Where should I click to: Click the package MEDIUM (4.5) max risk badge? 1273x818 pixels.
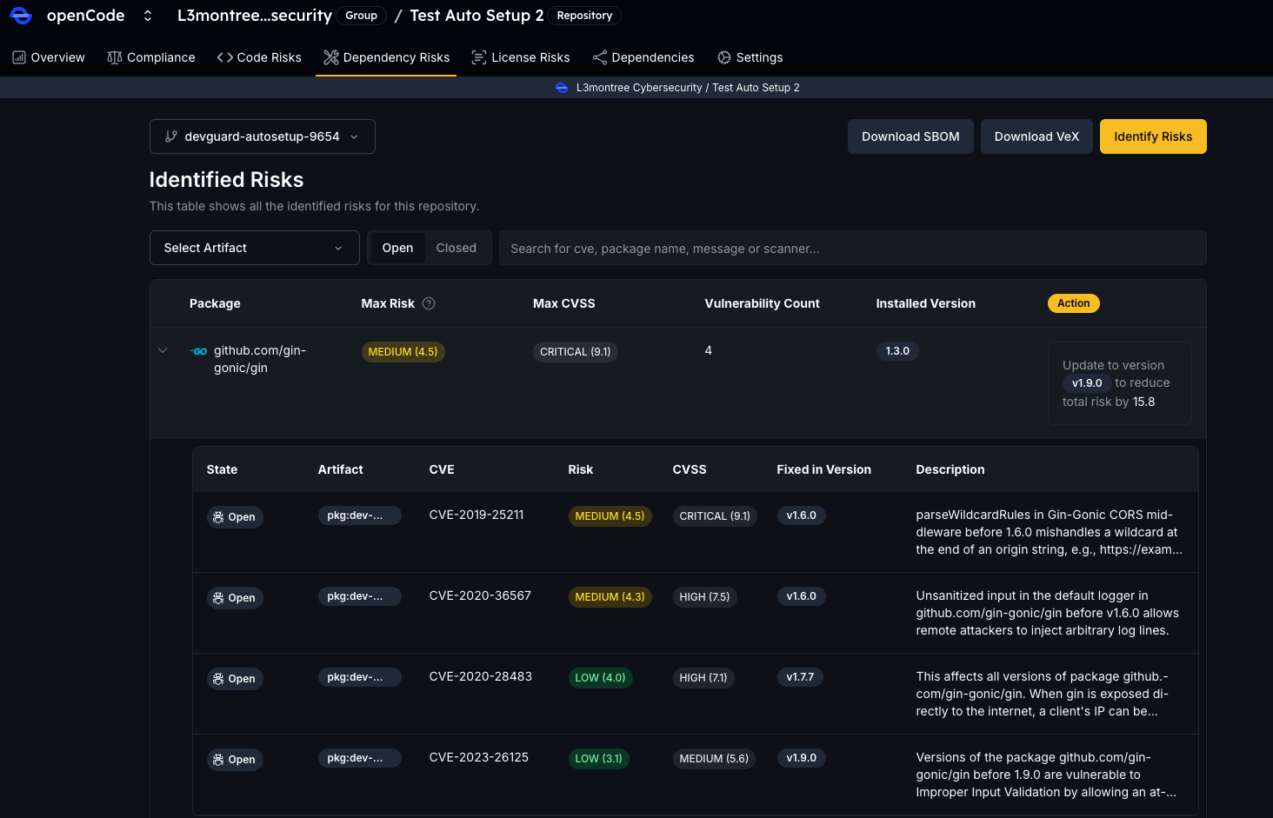pos(403,351)
